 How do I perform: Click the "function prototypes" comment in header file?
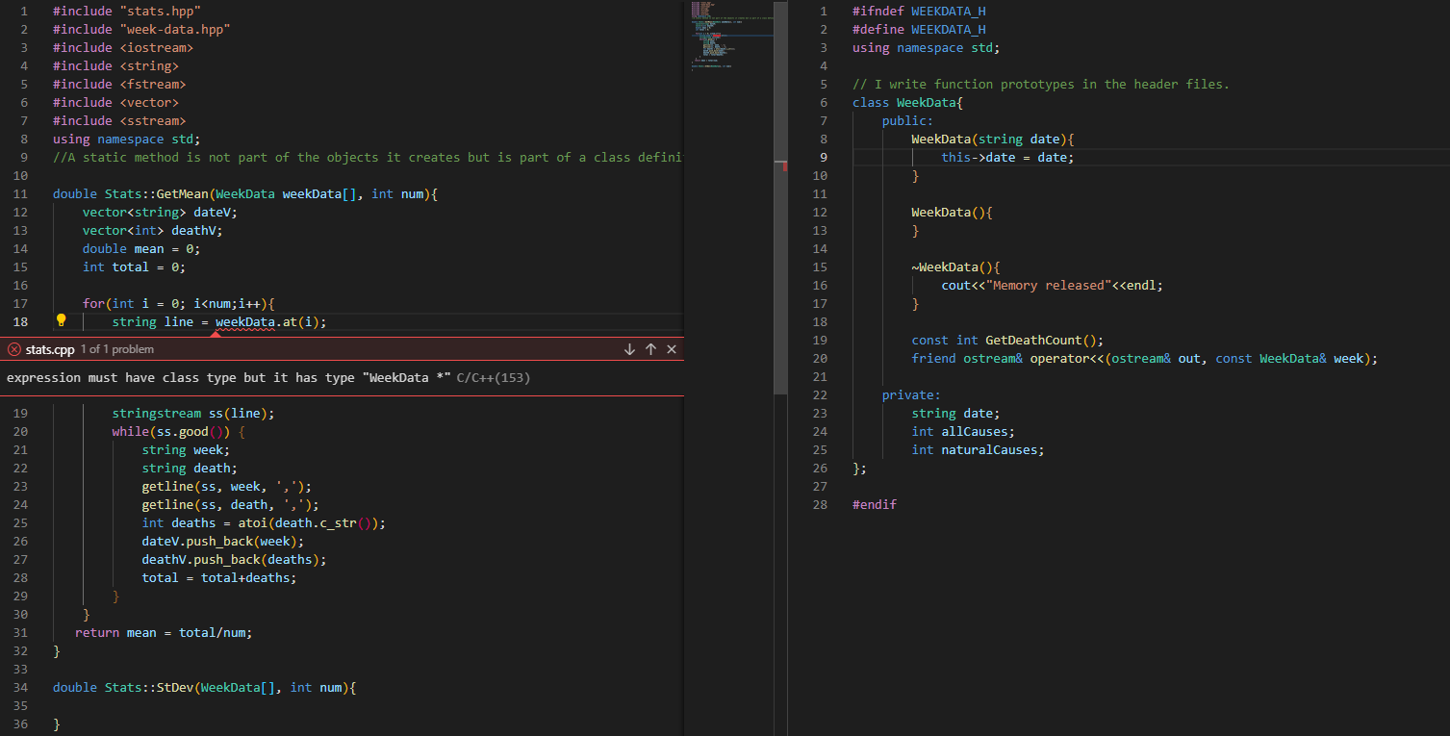pyautogui.click(x=1041, y=85)
